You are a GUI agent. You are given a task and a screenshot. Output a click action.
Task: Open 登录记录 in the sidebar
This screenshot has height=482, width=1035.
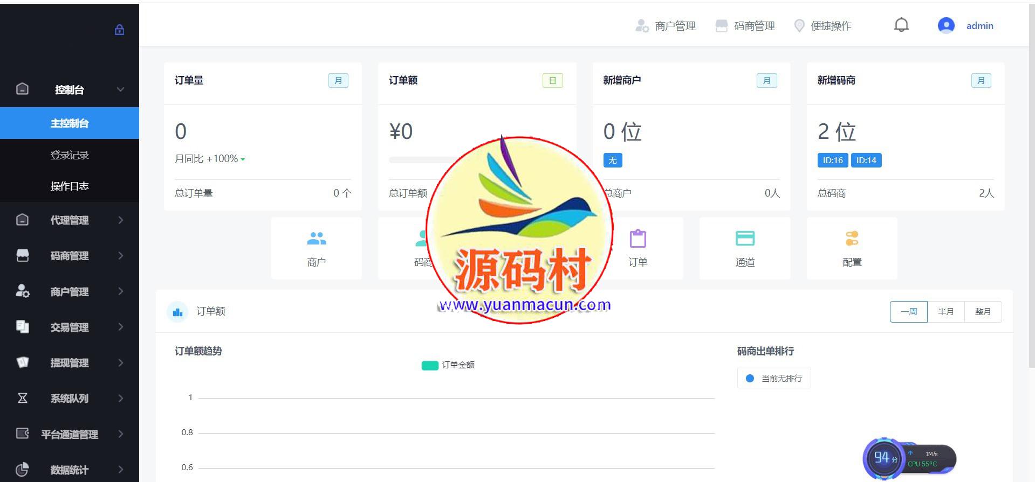coord(69,155)
